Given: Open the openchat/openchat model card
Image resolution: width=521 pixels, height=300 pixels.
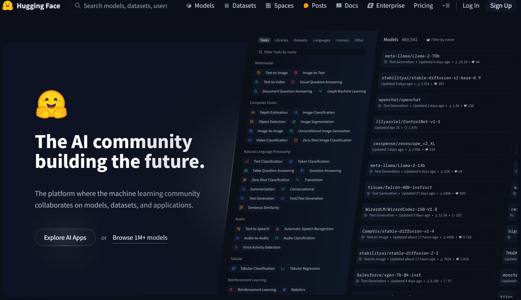Looking at the screenshot, I should coord(446,102).
